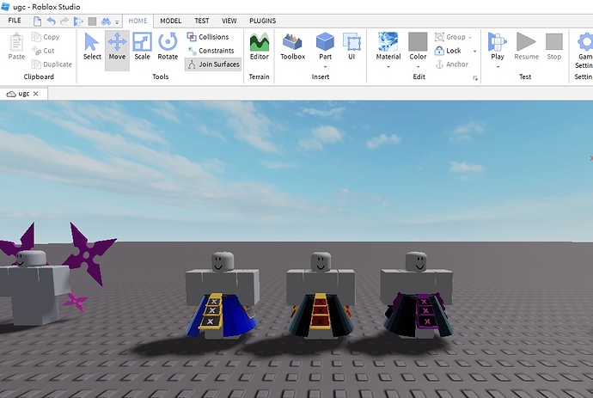The height and width of the screenshot is (398, 593).
Task: Click the New file icon
Action: coord(37,21)
